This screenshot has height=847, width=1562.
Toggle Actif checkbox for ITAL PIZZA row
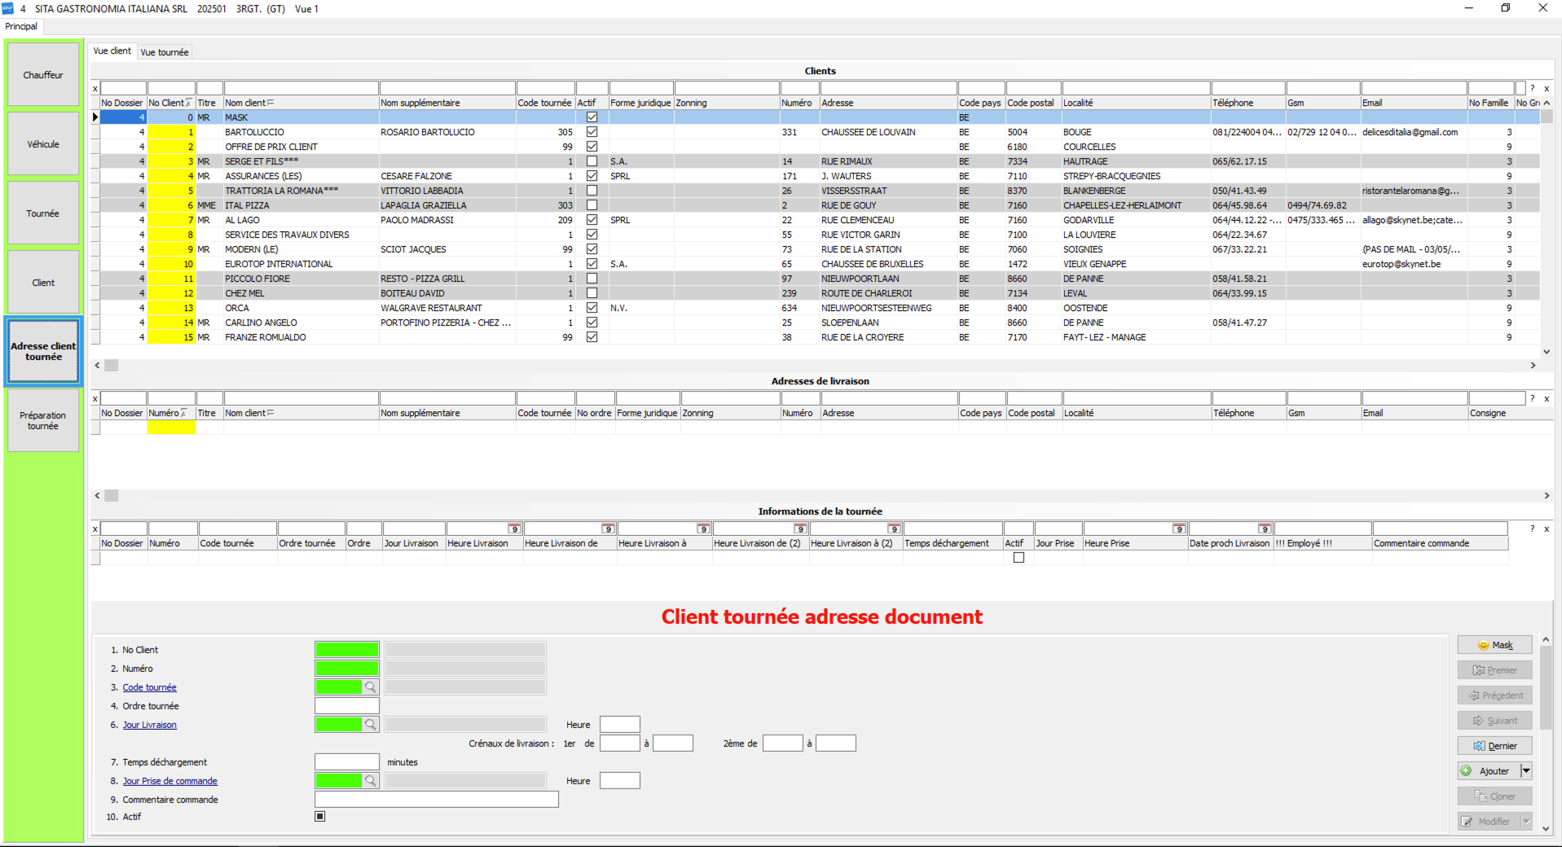tap(592, 205)
